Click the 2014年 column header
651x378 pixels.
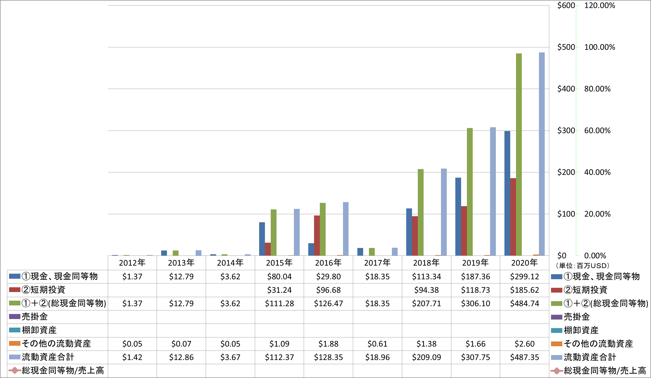230,263
